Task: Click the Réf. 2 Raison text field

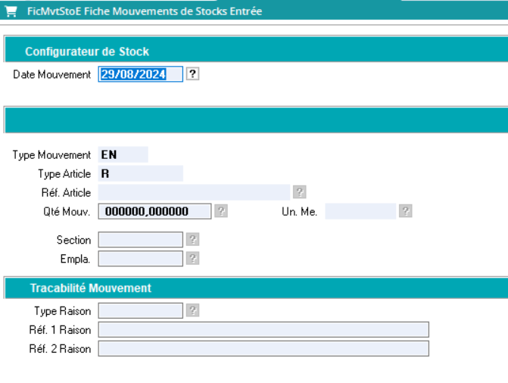Action: click(x=263, y=348)
